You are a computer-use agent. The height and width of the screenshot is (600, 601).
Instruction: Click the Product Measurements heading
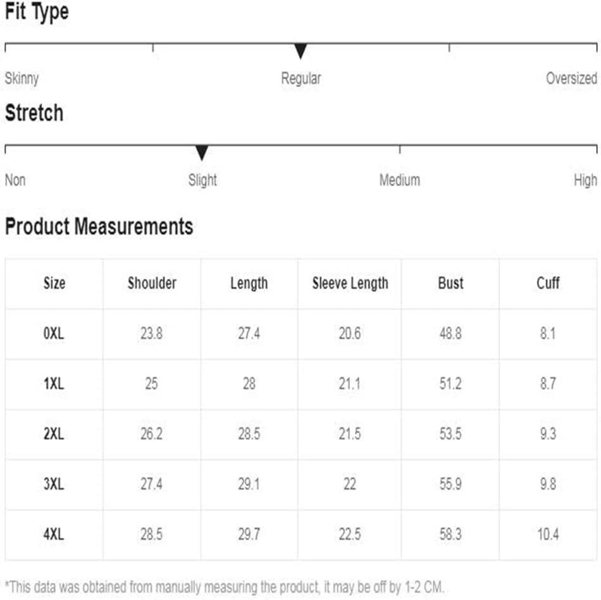[99, 227]
